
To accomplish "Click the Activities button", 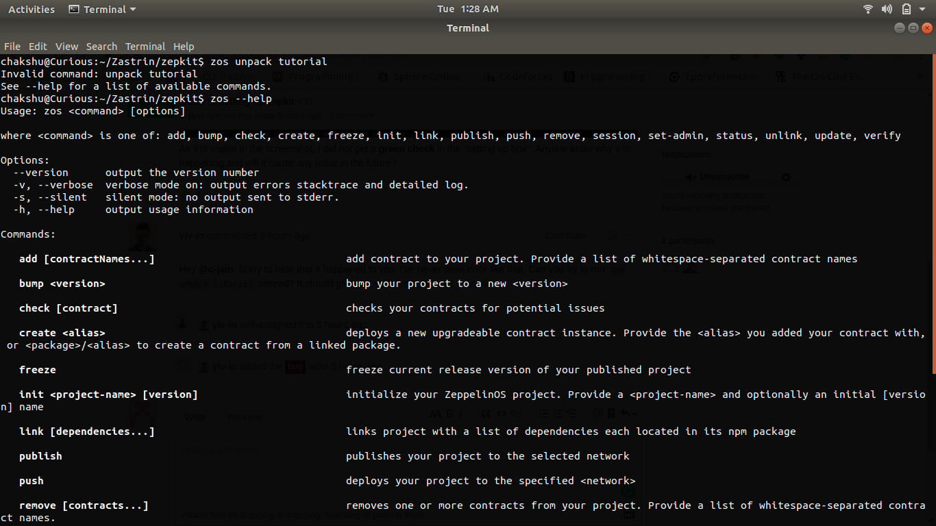I will coord(32,9).
